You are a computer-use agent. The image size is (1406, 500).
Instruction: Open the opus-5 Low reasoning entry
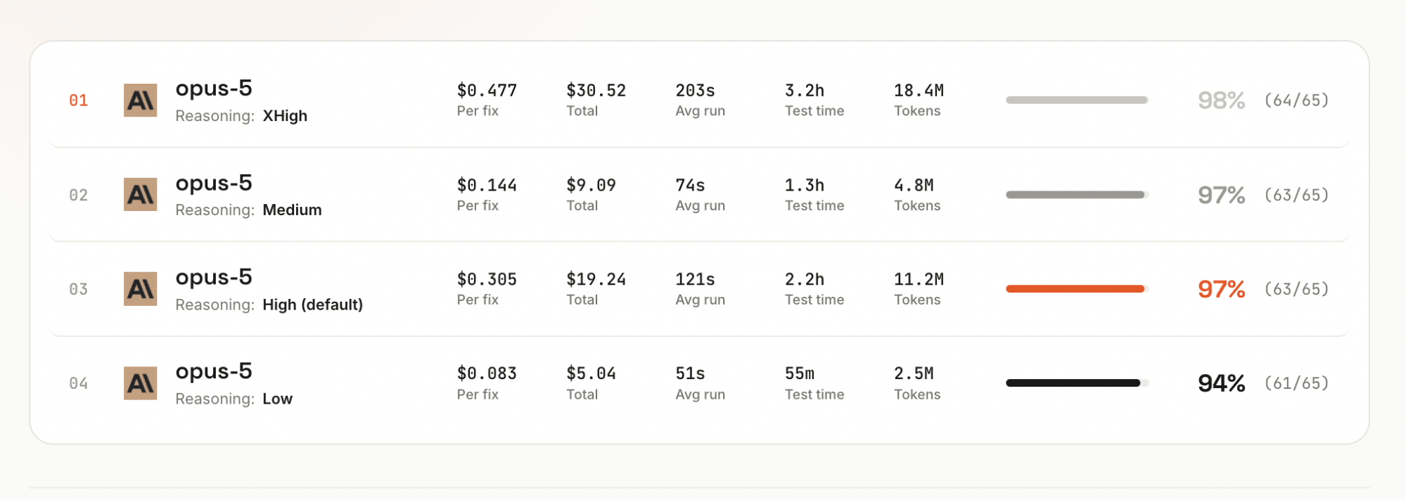coord(214,371)
